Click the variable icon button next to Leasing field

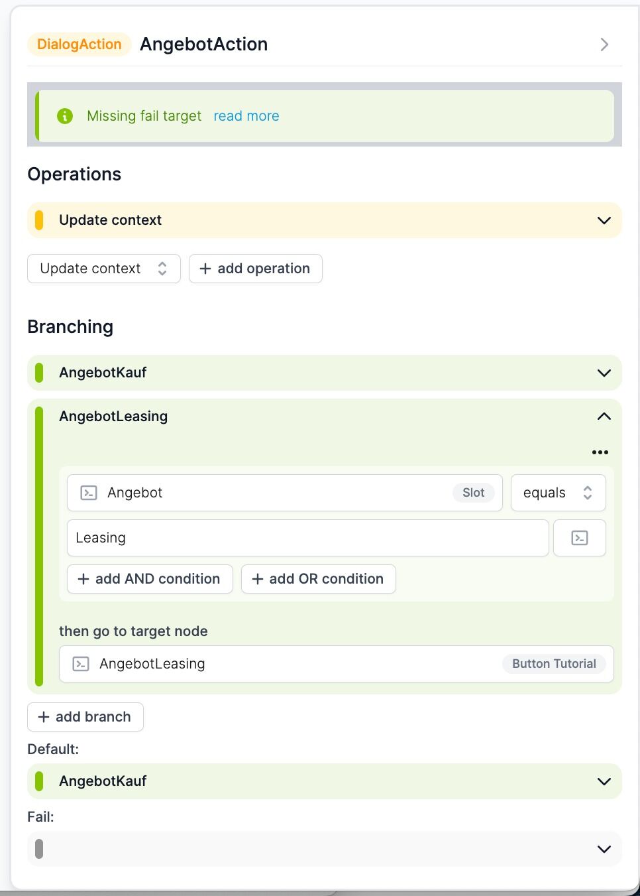(580, 538)
